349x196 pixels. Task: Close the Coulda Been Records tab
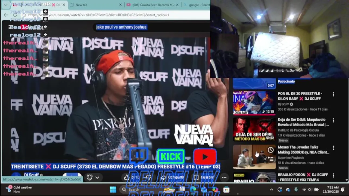(177, 5)
